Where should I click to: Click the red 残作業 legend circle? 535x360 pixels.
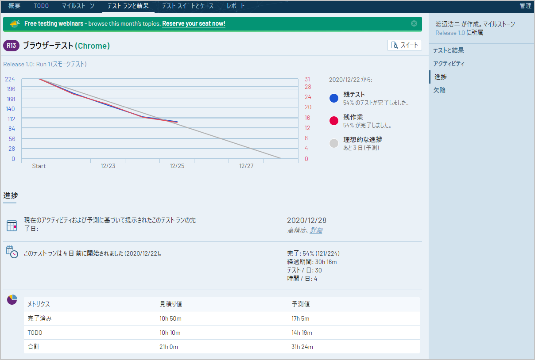coord(334,121)
